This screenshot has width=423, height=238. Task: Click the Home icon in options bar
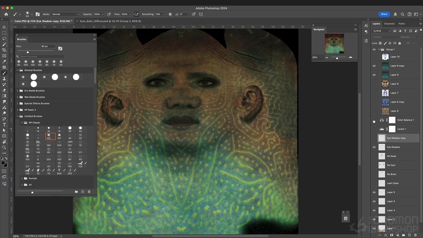click(6, 14)
